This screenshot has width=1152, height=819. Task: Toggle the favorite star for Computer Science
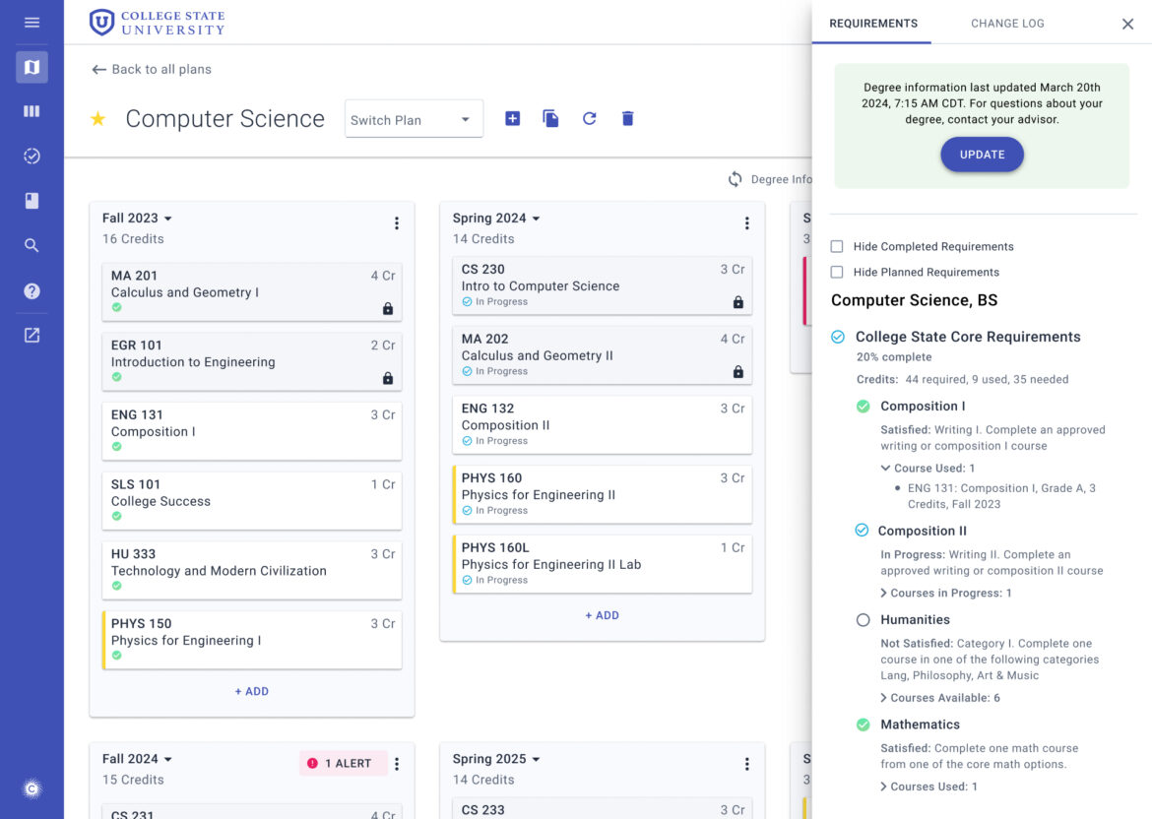[97, 118]
